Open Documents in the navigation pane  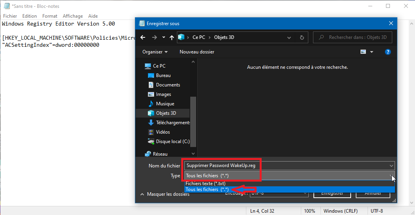coord(168,85)
